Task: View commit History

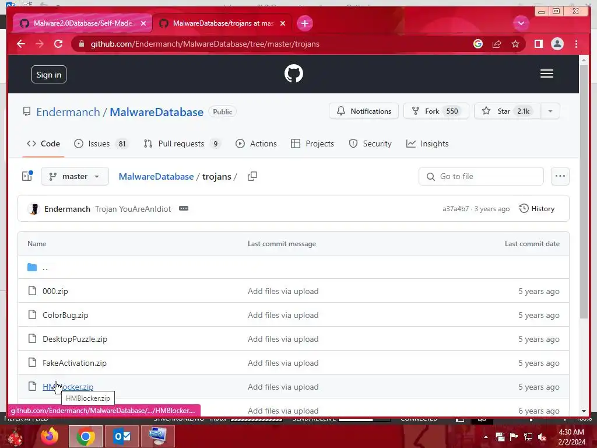Action: [537, 209]
